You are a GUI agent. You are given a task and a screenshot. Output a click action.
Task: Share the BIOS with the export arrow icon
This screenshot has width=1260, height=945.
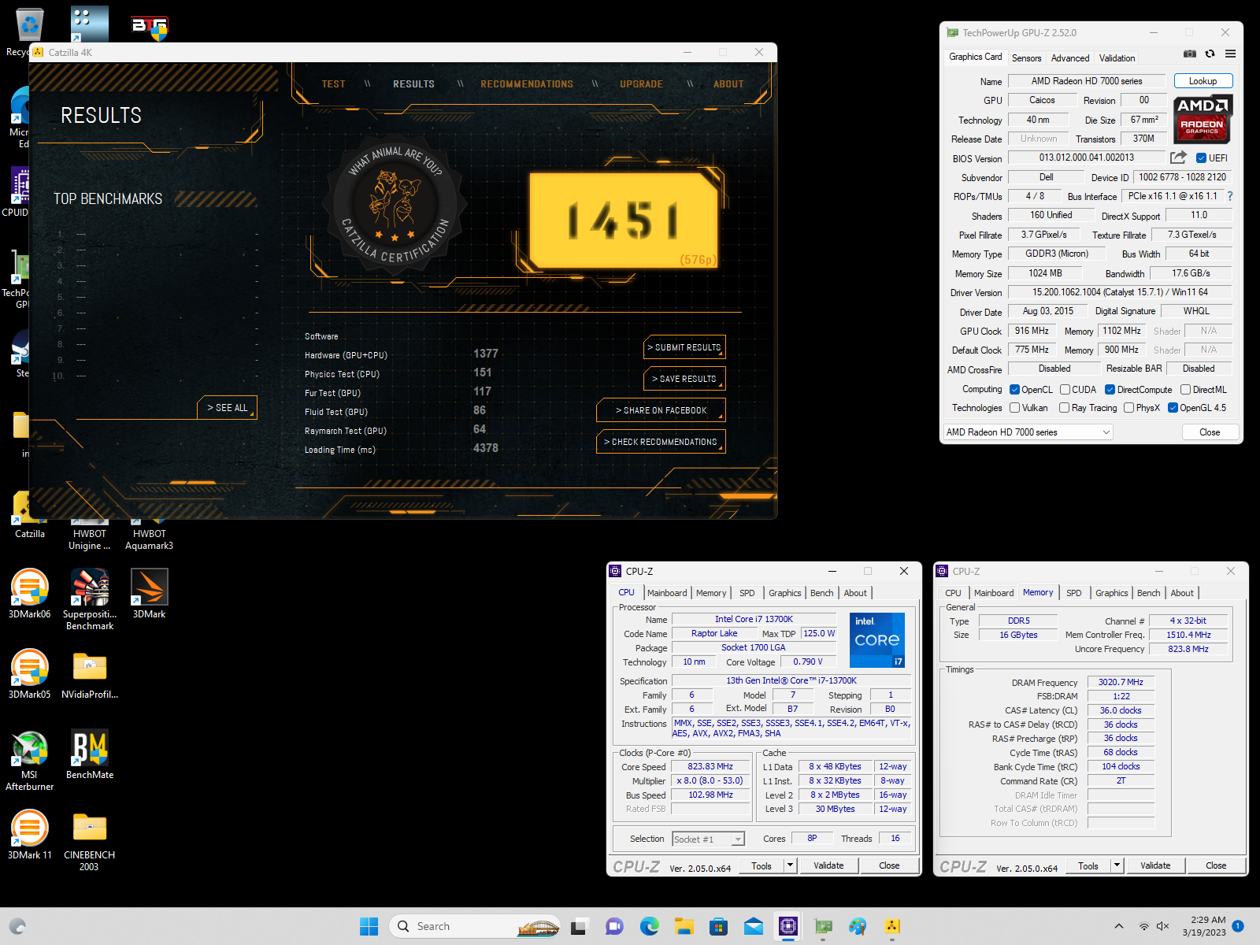(1178, 157)
